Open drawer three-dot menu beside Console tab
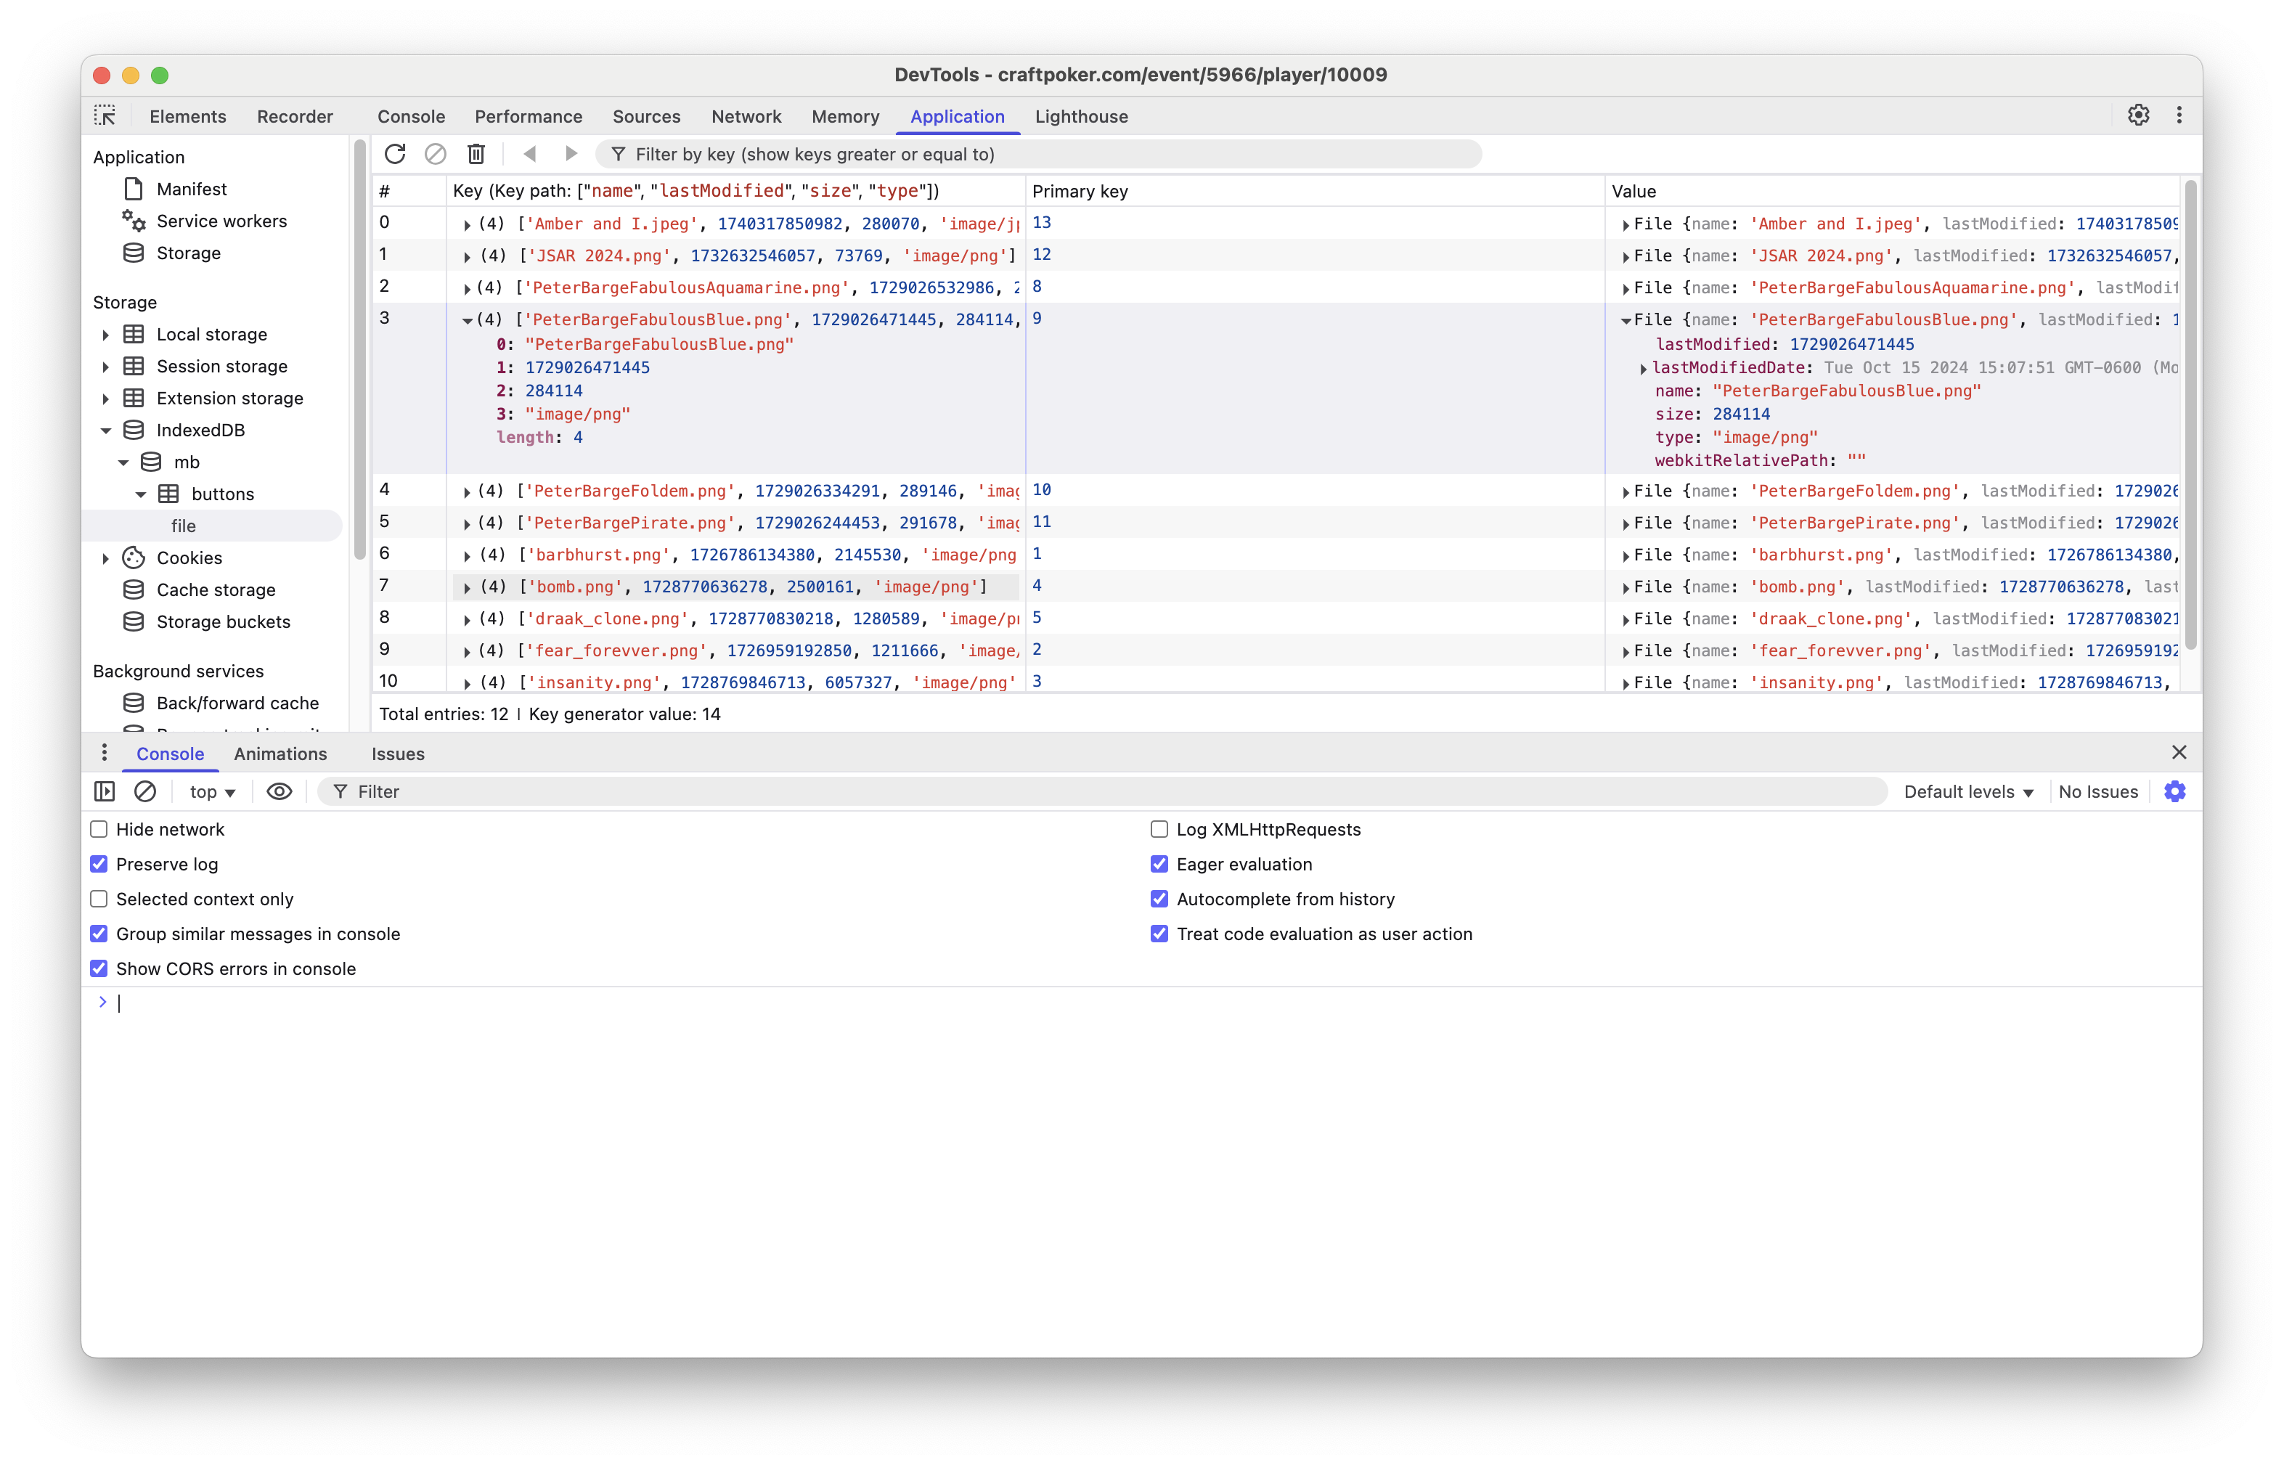Image resolution: width=2284 pixels, height=1465 pixels. [104, 754]
